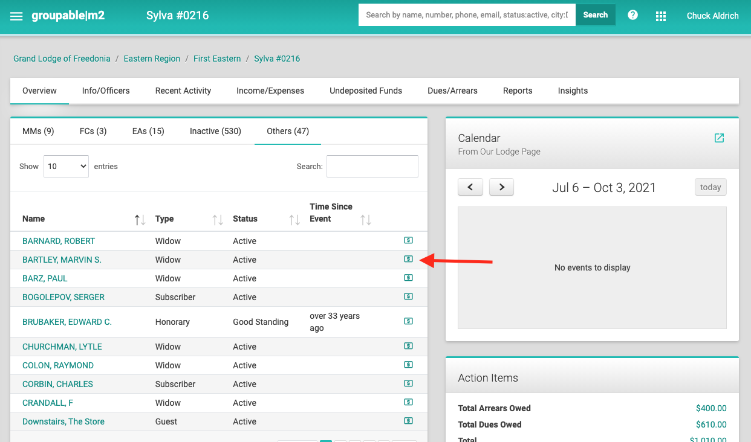
Task: Click the table Search input field
Action: pyautogui.click(x=372, y=167)
